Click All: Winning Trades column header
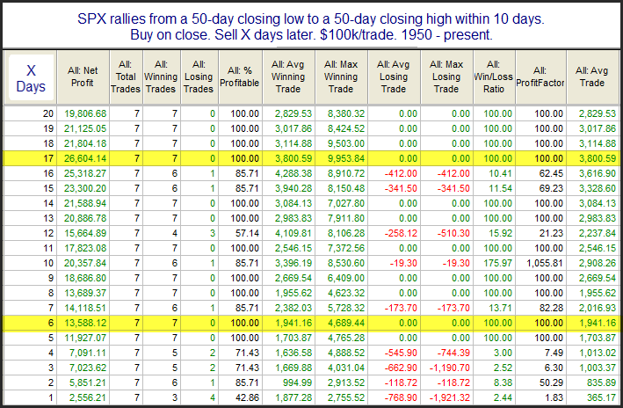The width and height of the screenshot is (623, 408). [x=161, y=77]
